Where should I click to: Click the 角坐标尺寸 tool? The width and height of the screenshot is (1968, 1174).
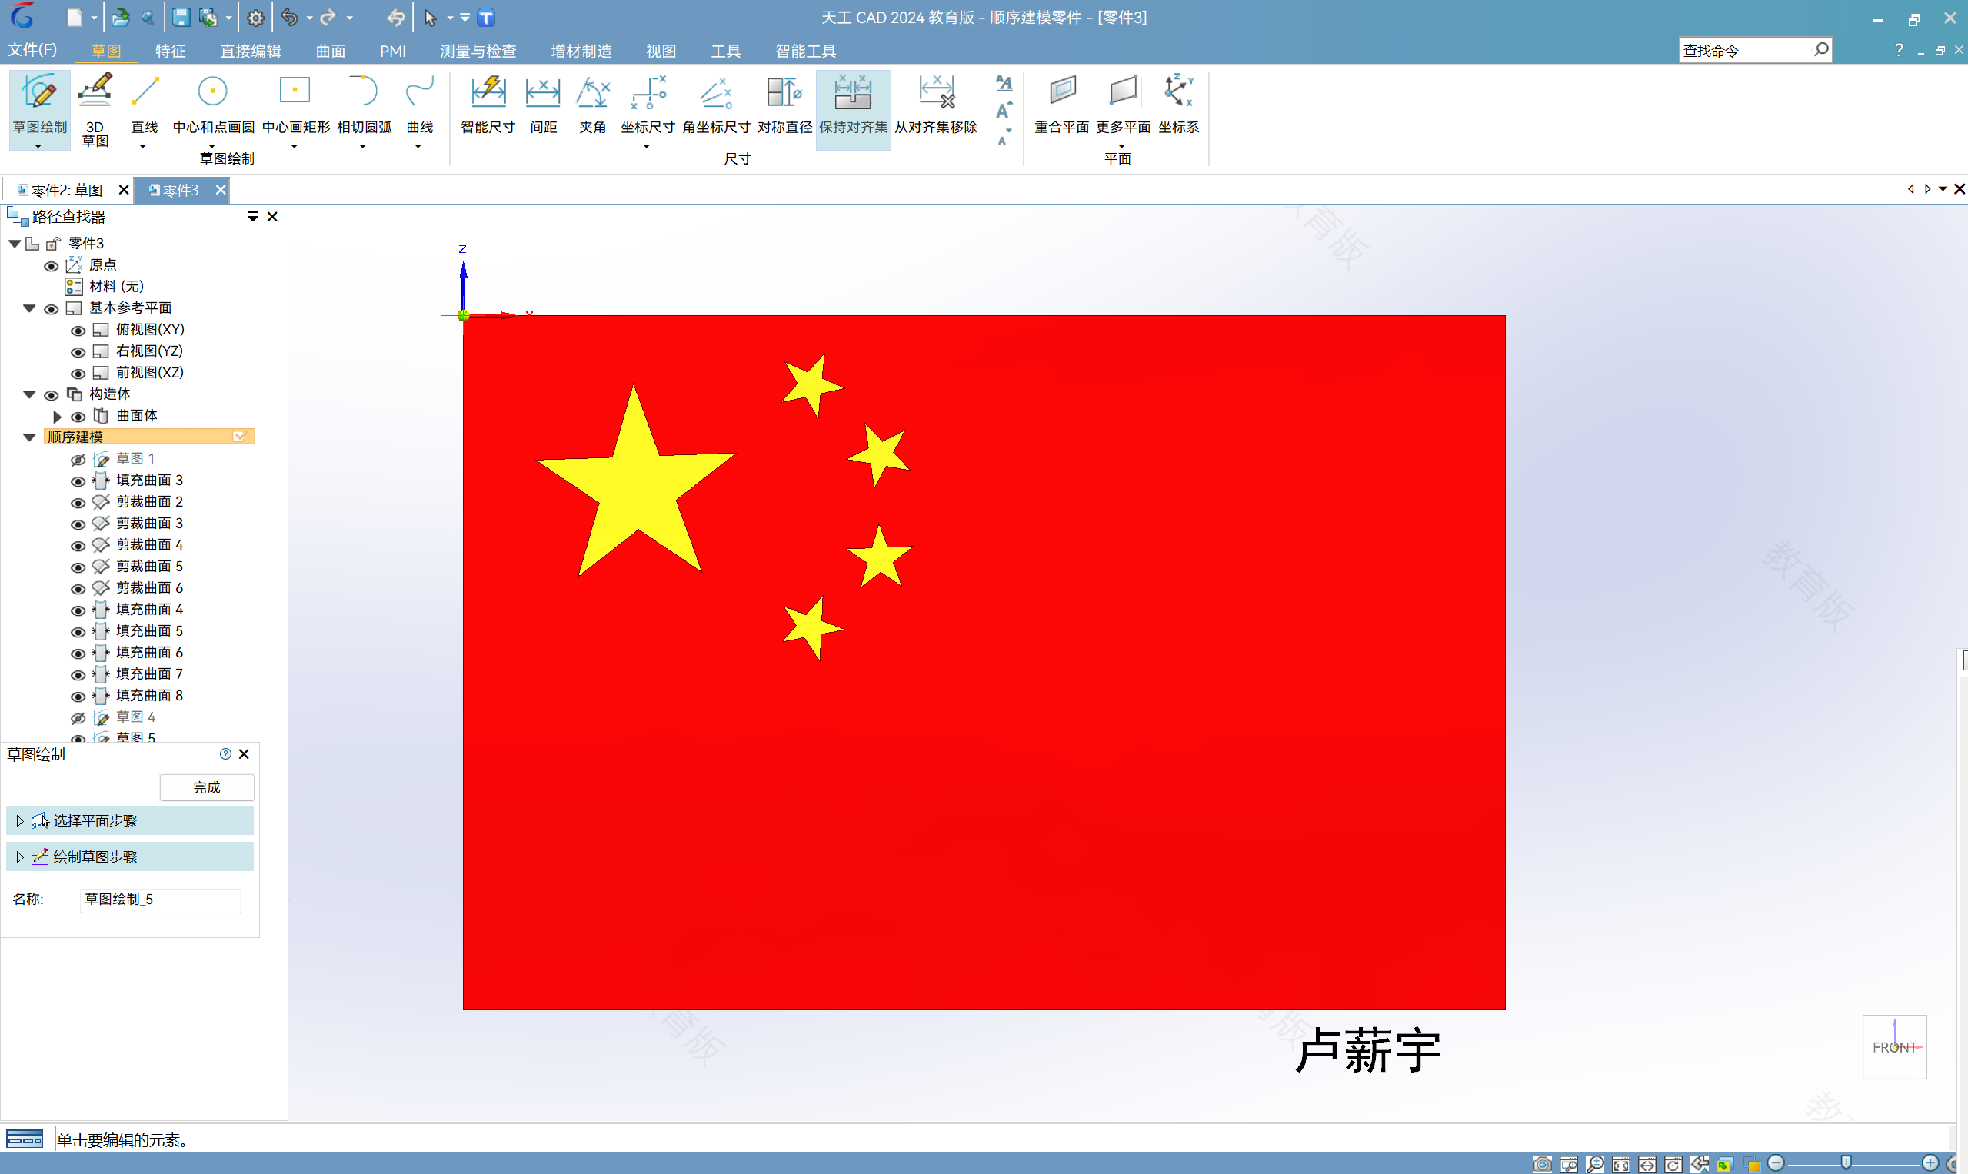coord(715,105)
